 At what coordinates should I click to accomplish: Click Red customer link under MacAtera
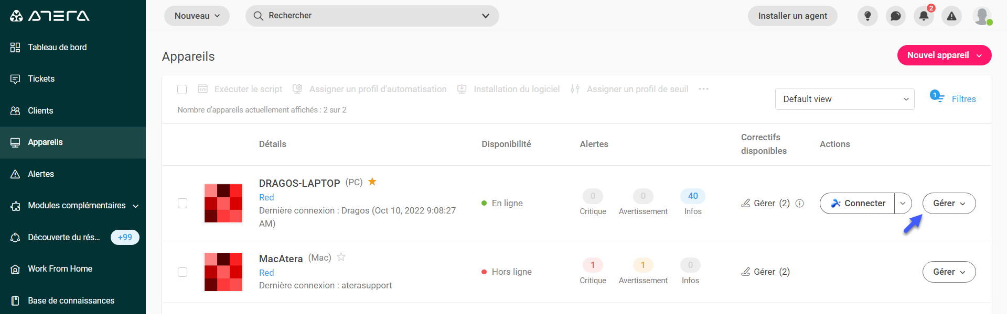coord(266,273)
